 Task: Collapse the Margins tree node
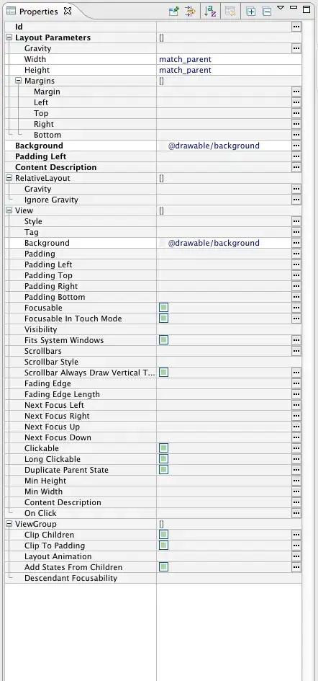[18, 81]
